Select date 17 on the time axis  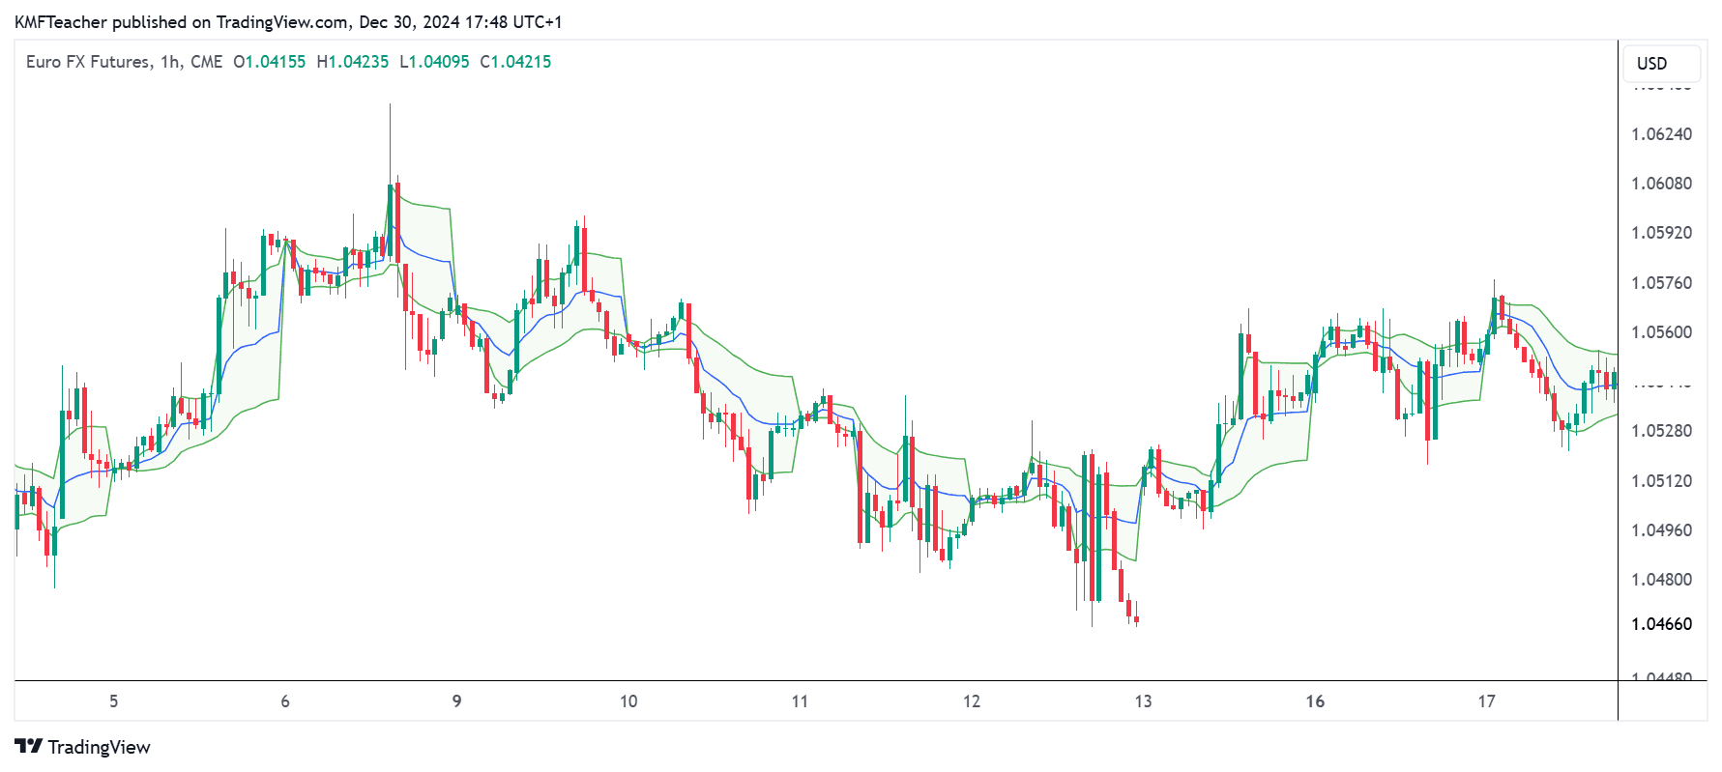(x=1486, y=701)
